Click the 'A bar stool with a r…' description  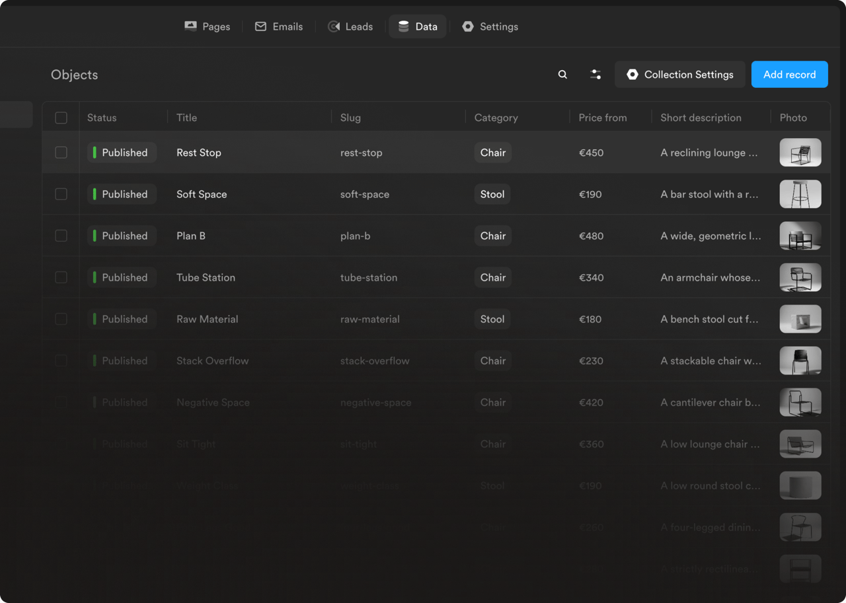click(x=710, y=194)
